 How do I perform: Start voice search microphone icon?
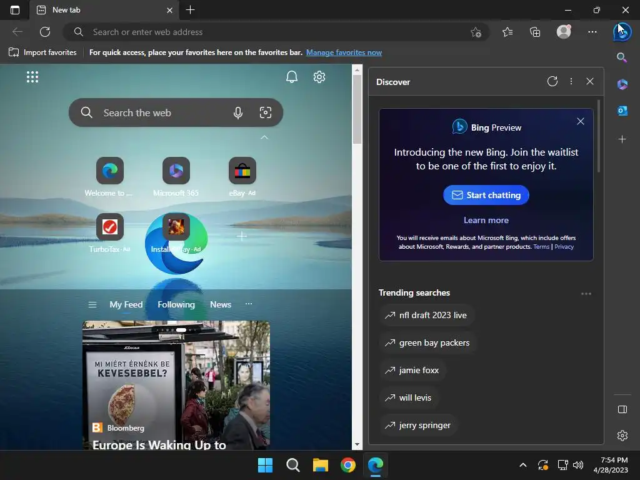[238, 112]
